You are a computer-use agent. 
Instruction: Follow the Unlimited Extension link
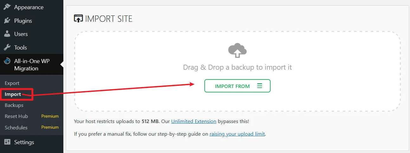pos(194,121)
